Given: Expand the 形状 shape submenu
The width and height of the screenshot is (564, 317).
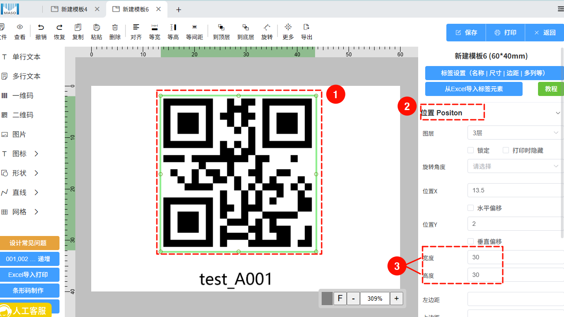Looking at the screenshot, I should [x=37, y=173].
